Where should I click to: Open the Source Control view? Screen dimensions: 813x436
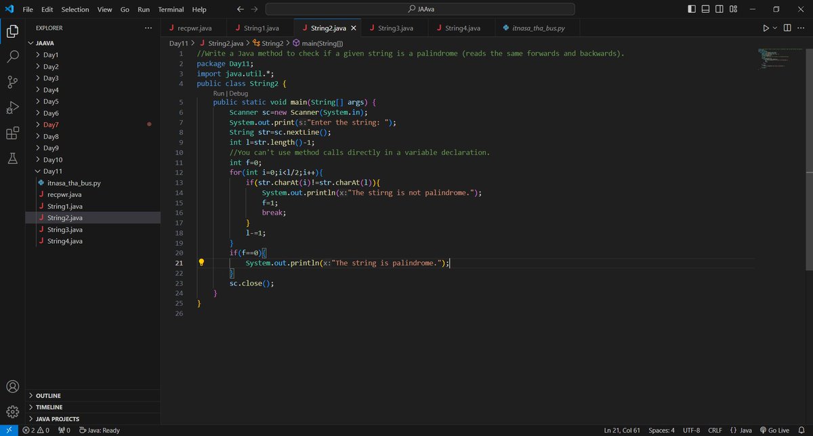click(12, 82)
